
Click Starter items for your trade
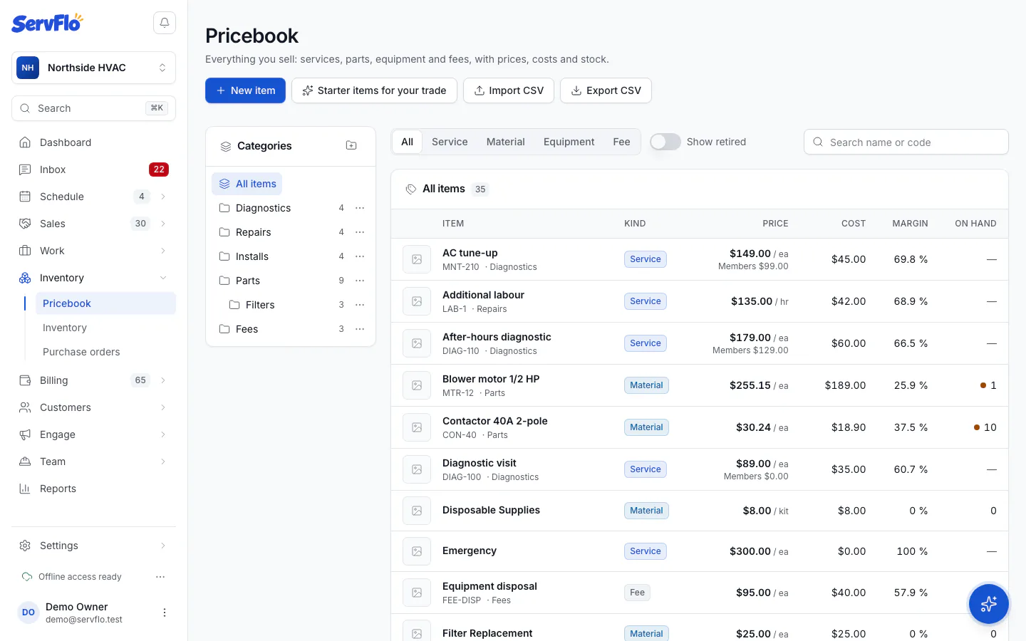point(374,90)
